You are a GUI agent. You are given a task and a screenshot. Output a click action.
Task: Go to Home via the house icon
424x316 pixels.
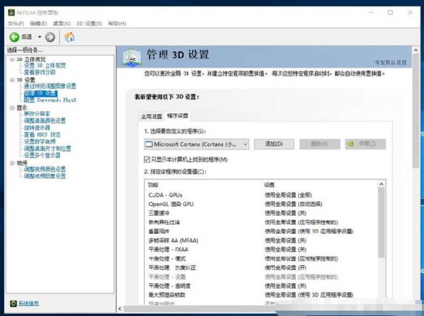(x=69, y=37)
